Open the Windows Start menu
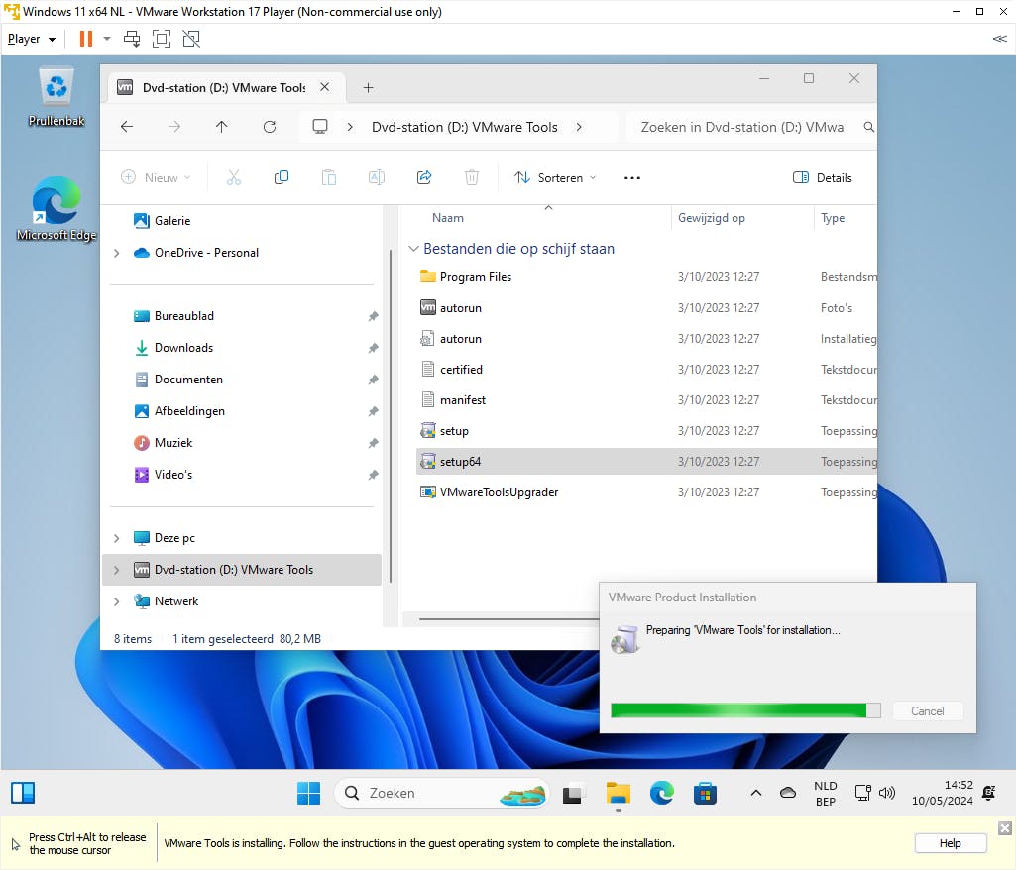 click(x=308, y=793)
